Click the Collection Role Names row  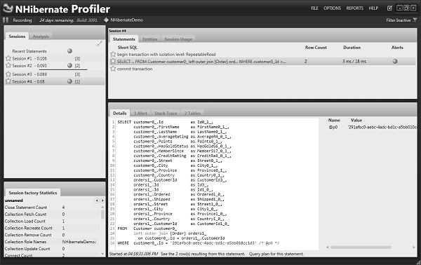pos(53,242)
